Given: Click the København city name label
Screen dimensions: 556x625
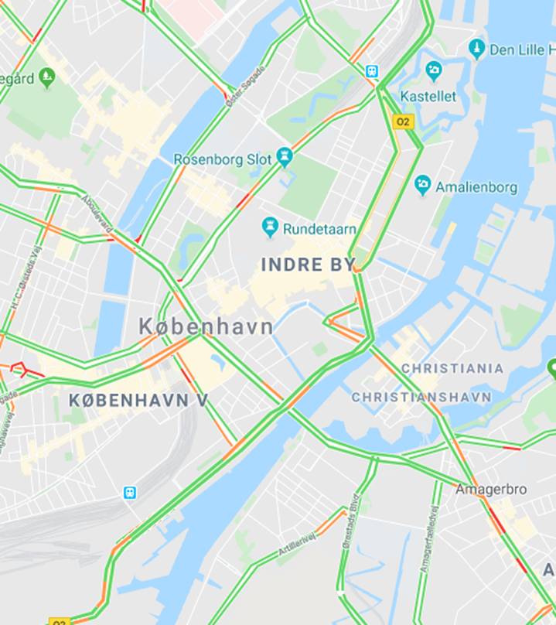Looking at the screenshot, I should (x=206, y=326).
